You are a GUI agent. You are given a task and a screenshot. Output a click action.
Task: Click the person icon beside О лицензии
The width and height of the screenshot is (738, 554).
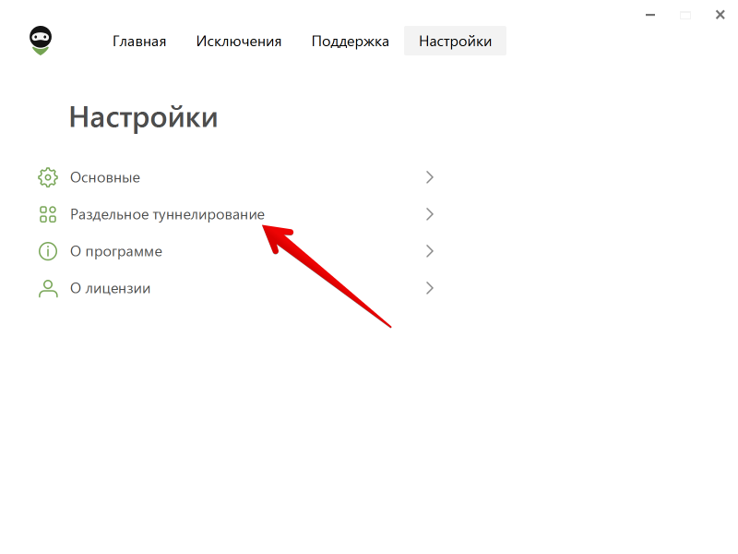pos(48,288)
